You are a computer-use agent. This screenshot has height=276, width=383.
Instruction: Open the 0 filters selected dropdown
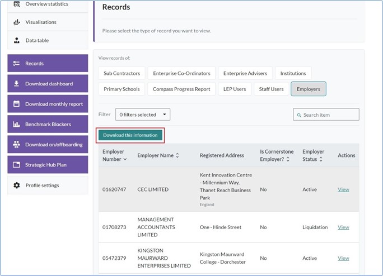[x=143, y=115]
